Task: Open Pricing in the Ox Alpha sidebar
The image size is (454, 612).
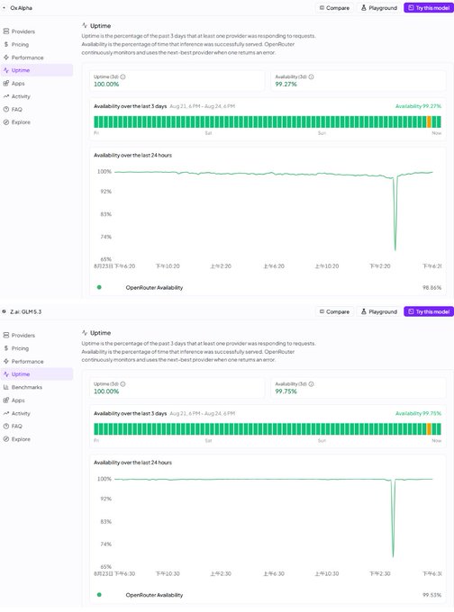Action: pos(16,44)
